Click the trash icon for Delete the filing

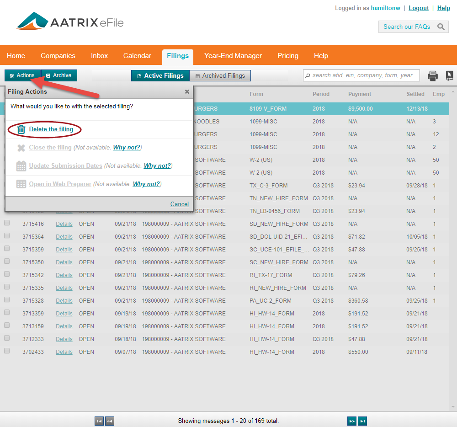pos(21,129)
